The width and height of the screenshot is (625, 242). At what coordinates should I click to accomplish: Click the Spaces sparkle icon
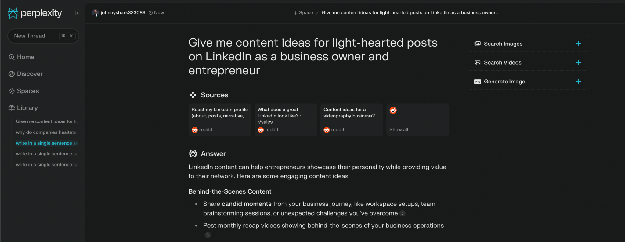click(x=12, y=91)
